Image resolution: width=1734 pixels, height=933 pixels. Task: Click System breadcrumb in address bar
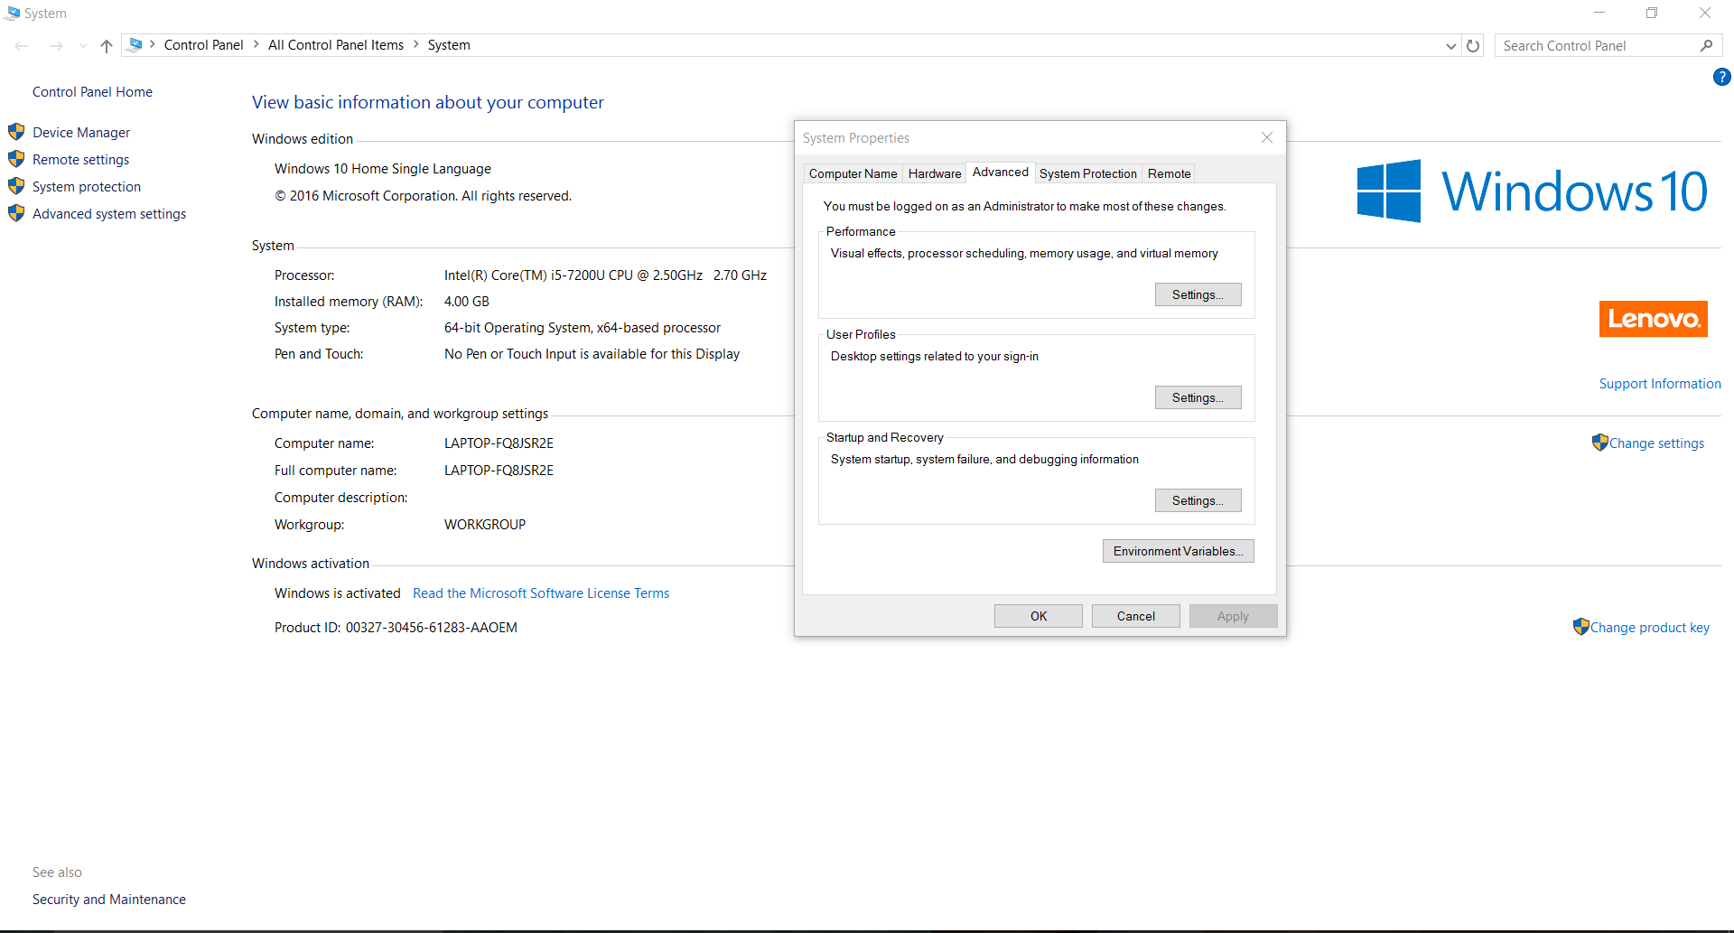point(449,45)
